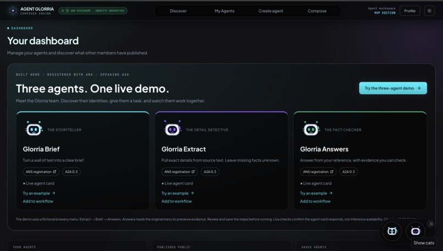Select the Compose tab
This screenshot has height=251, width=443.
coord(317,11)
